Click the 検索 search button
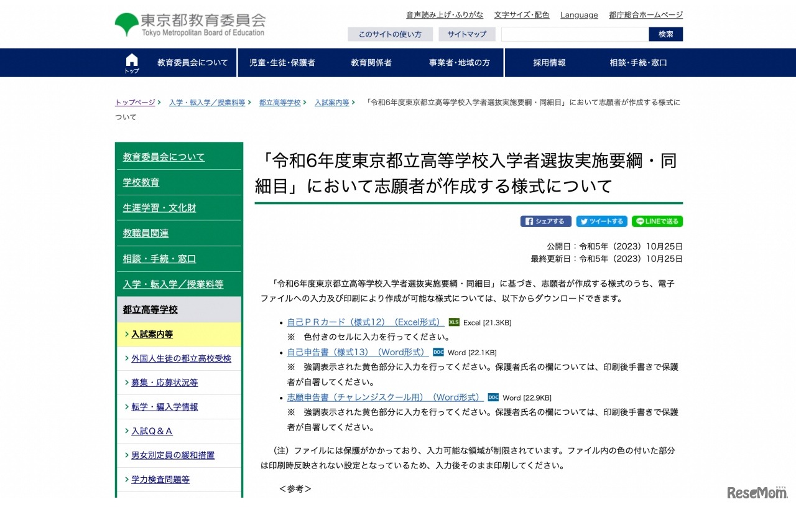The height and width of the screenshot is (507, 796). pos(665,34)
